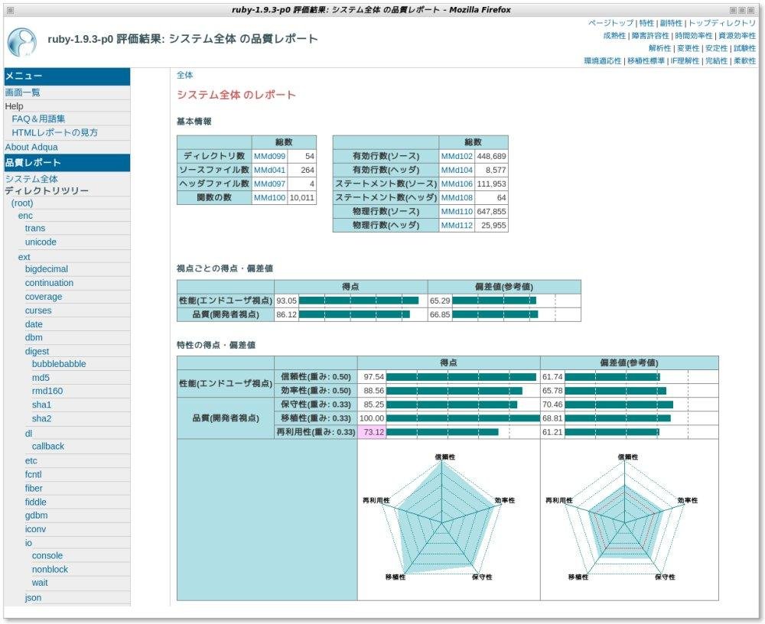Open FAQ＆用語集 help link

tap(38, 119)
